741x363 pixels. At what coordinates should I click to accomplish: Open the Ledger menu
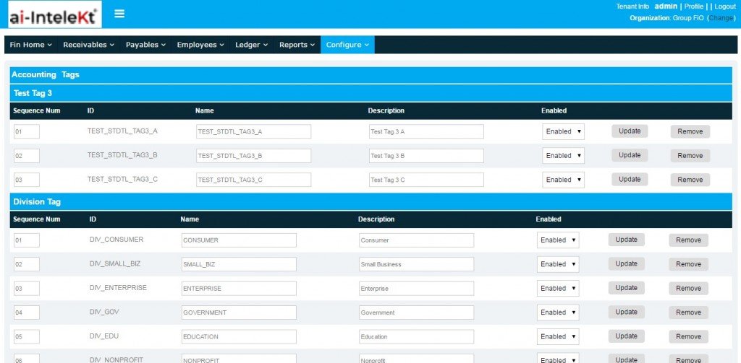(x=251, y=45)
